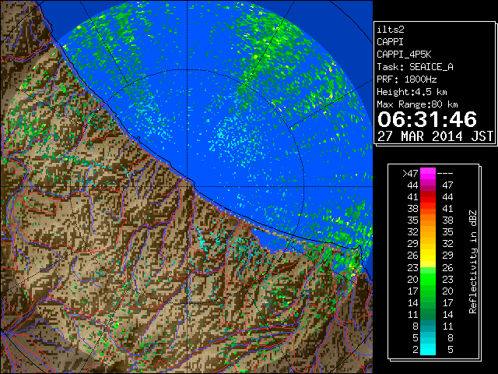Click the magenta >47 dBZ swatch
Viewport: 498px width, 374px height.
click(428, 173)
